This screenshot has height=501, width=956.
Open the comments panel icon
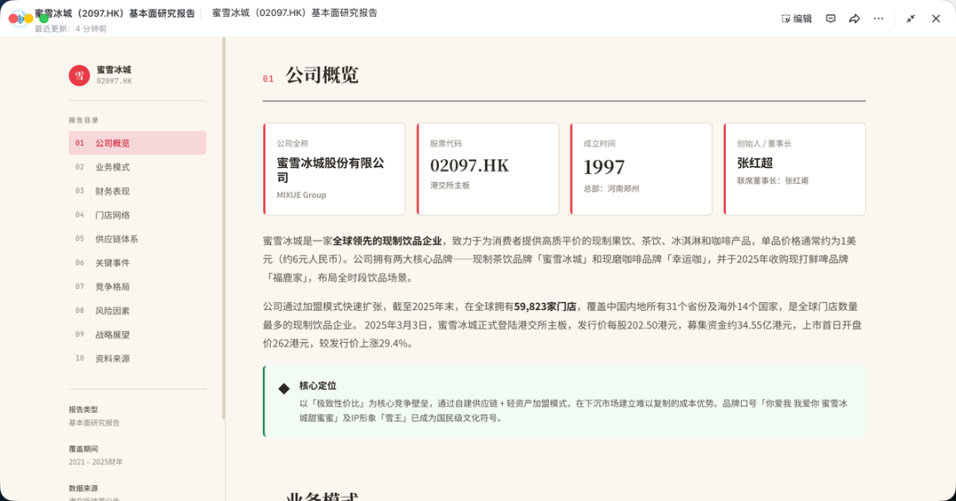click(830, 19)
